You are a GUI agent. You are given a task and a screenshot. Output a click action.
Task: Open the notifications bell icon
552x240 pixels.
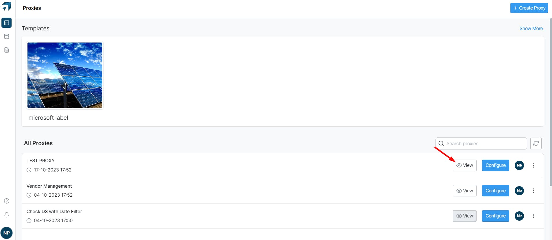[6, 215]
